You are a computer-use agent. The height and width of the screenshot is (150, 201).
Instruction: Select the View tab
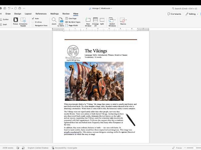tap(76, 14)
